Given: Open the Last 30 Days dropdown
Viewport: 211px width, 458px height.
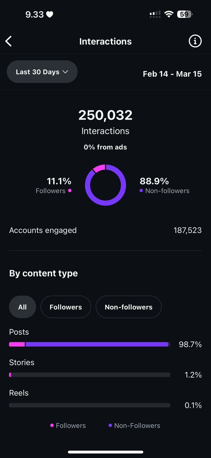Looking at the screenshot, I should 42,72.
